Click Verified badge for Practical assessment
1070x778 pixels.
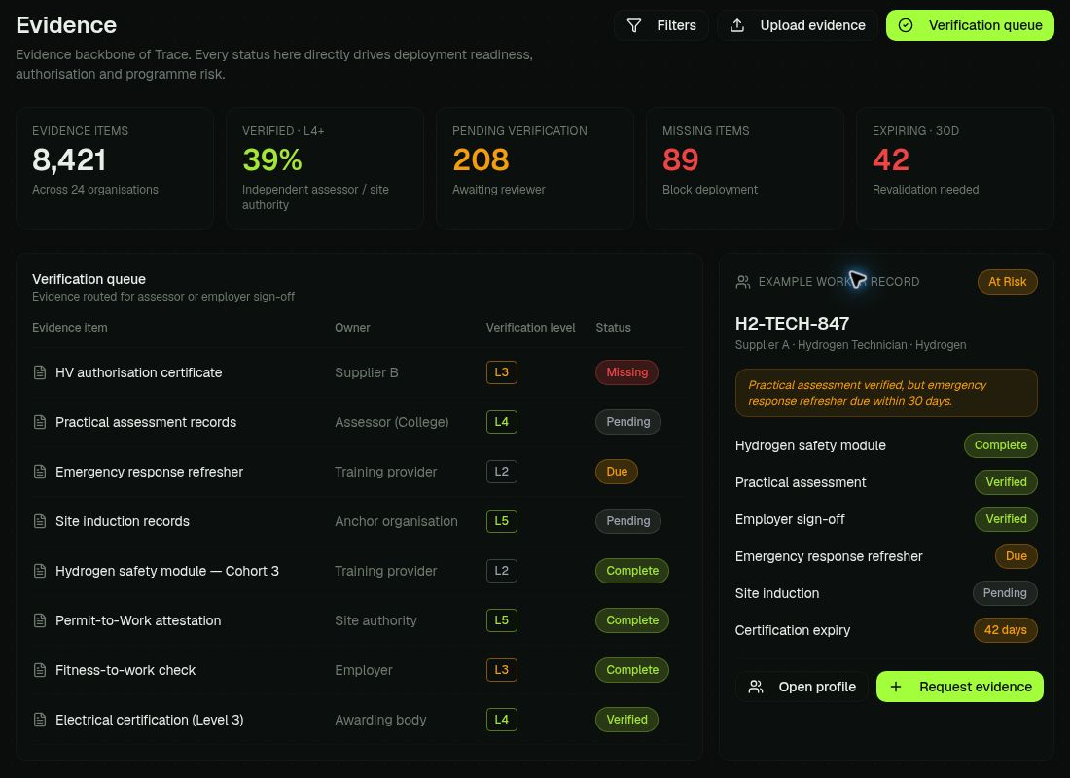pos(1006,482)
